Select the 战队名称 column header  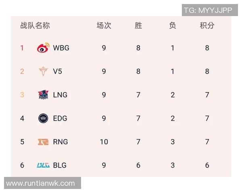35,26
